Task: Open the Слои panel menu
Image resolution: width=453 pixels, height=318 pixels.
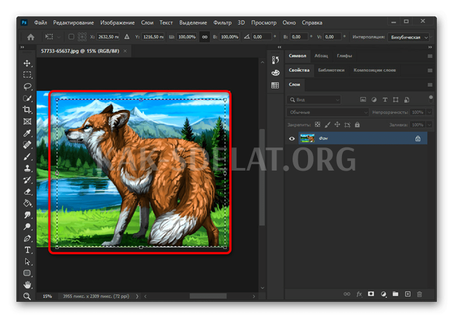Action: (430, 85)
